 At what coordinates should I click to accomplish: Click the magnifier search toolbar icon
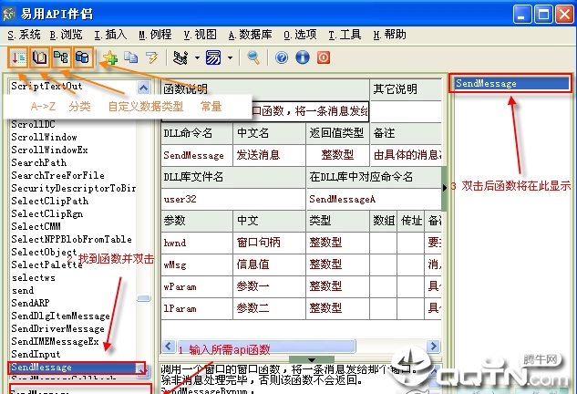click(x=252, y=57)
